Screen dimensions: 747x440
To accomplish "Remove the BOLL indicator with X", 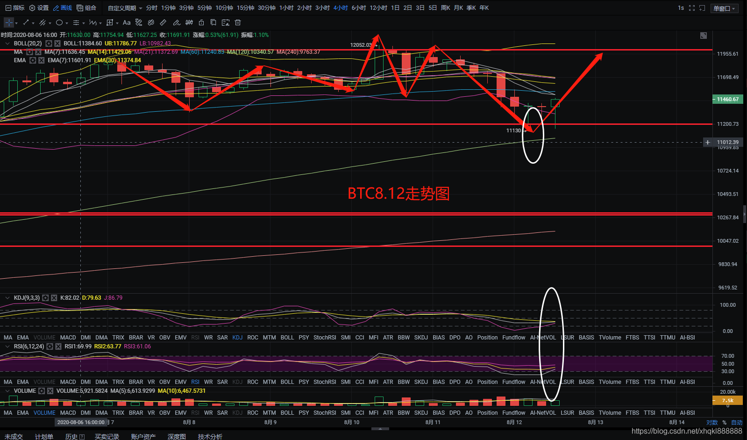I will coord(57,43).
